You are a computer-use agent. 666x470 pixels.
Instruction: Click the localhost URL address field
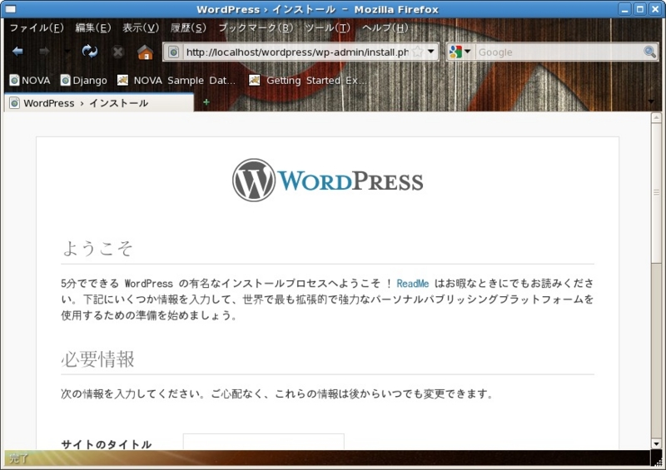click(297, 52)
